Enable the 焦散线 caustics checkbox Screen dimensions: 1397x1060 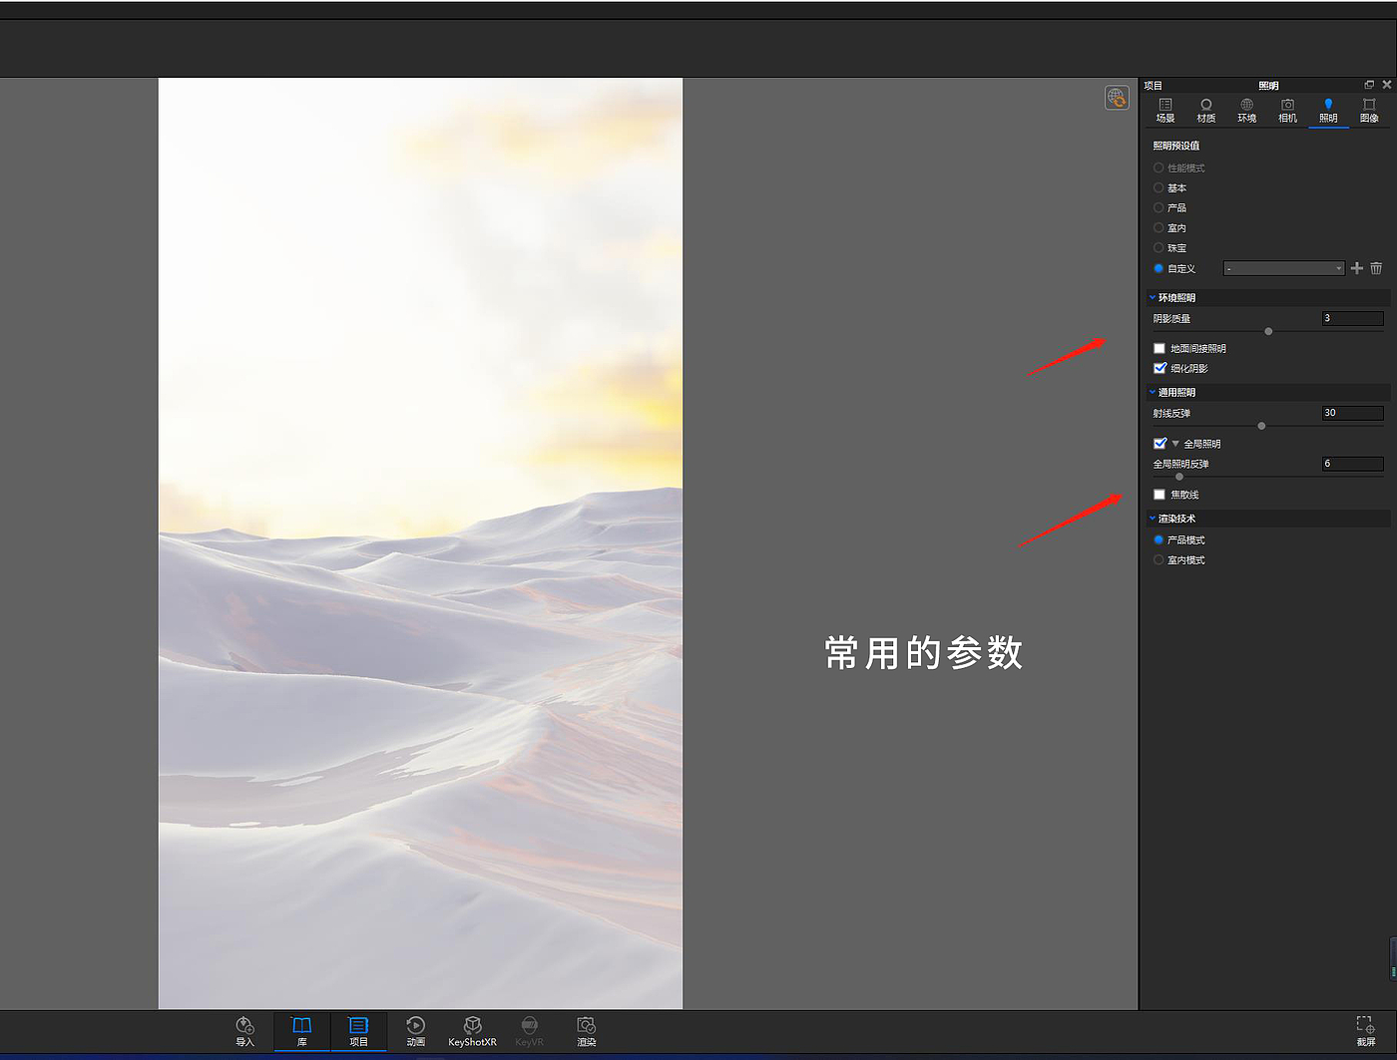(x=1160, y=494)
